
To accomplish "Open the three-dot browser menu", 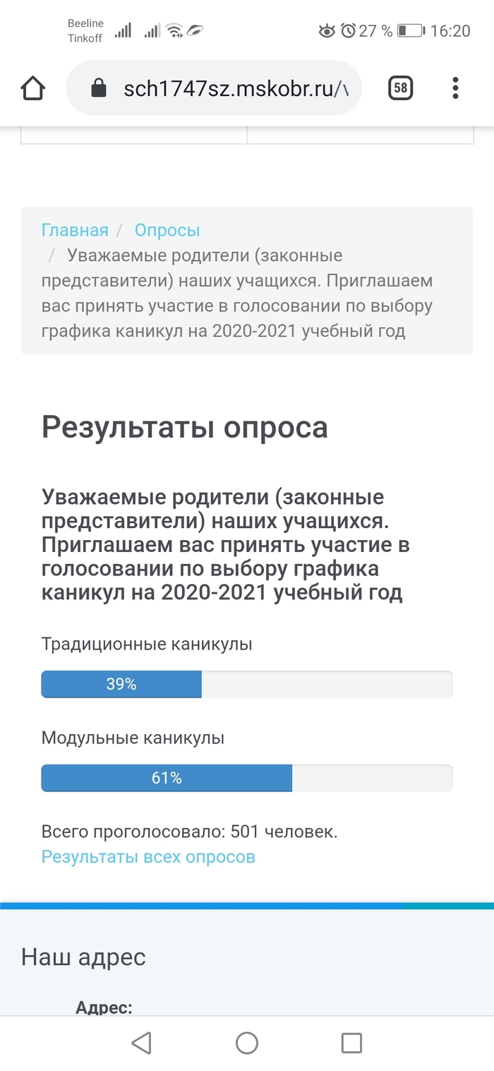I will tap(455, 88).
